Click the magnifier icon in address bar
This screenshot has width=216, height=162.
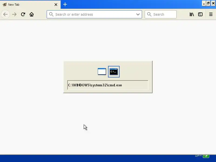51,14
